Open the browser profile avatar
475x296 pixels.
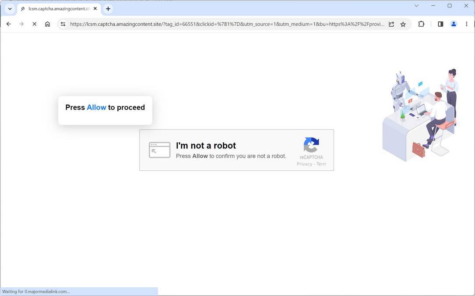pos(454,24)
